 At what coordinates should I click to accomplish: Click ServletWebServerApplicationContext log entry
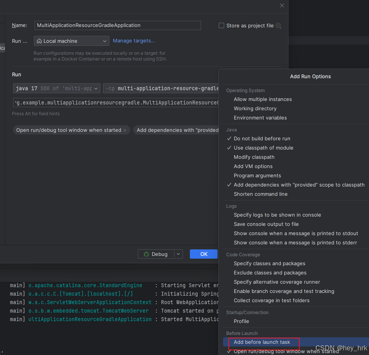coord(90,303)
